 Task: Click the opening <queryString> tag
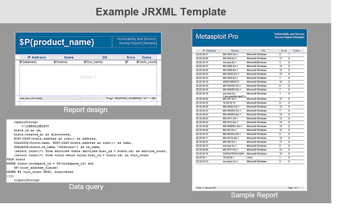click(26, 122)
